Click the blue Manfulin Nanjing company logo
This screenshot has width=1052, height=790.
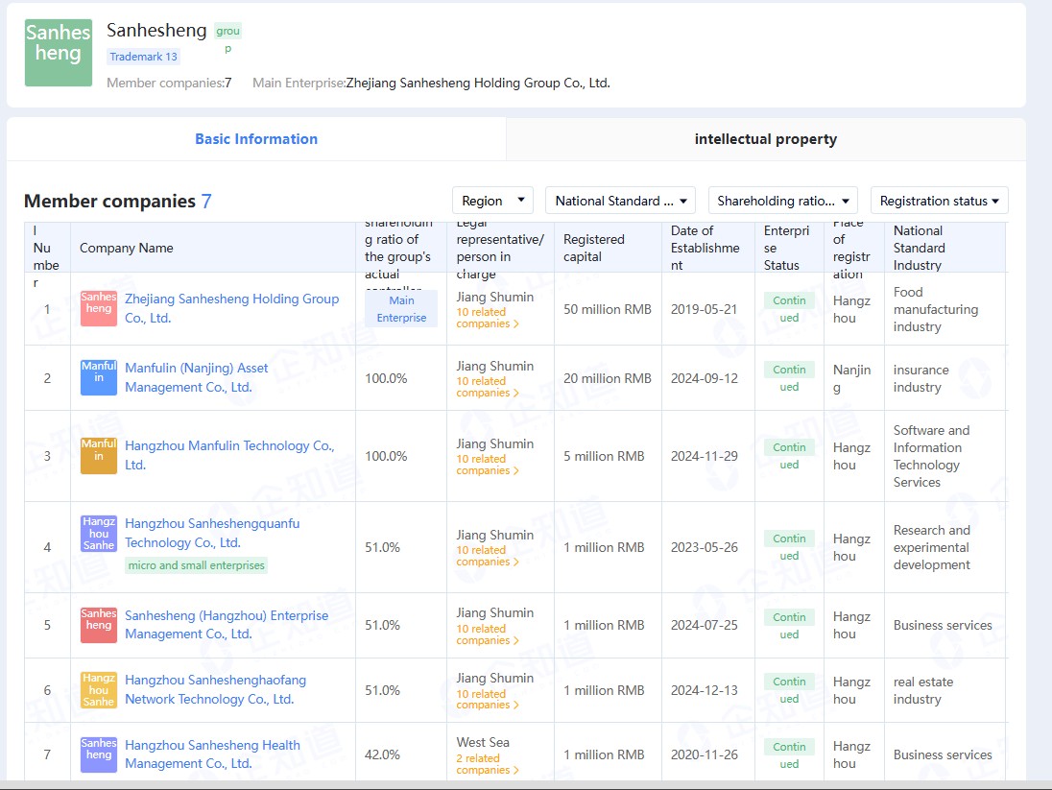coord(99,377)
